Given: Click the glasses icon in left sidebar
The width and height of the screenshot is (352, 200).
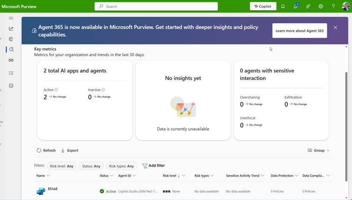Looking at the screenshot, I should [11, 60].
